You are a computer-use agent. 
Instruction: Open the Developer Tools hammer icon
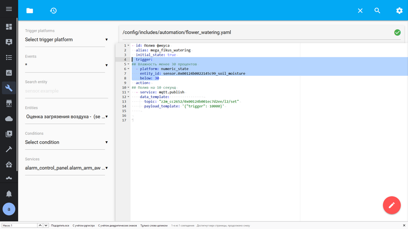pos(9,149)
